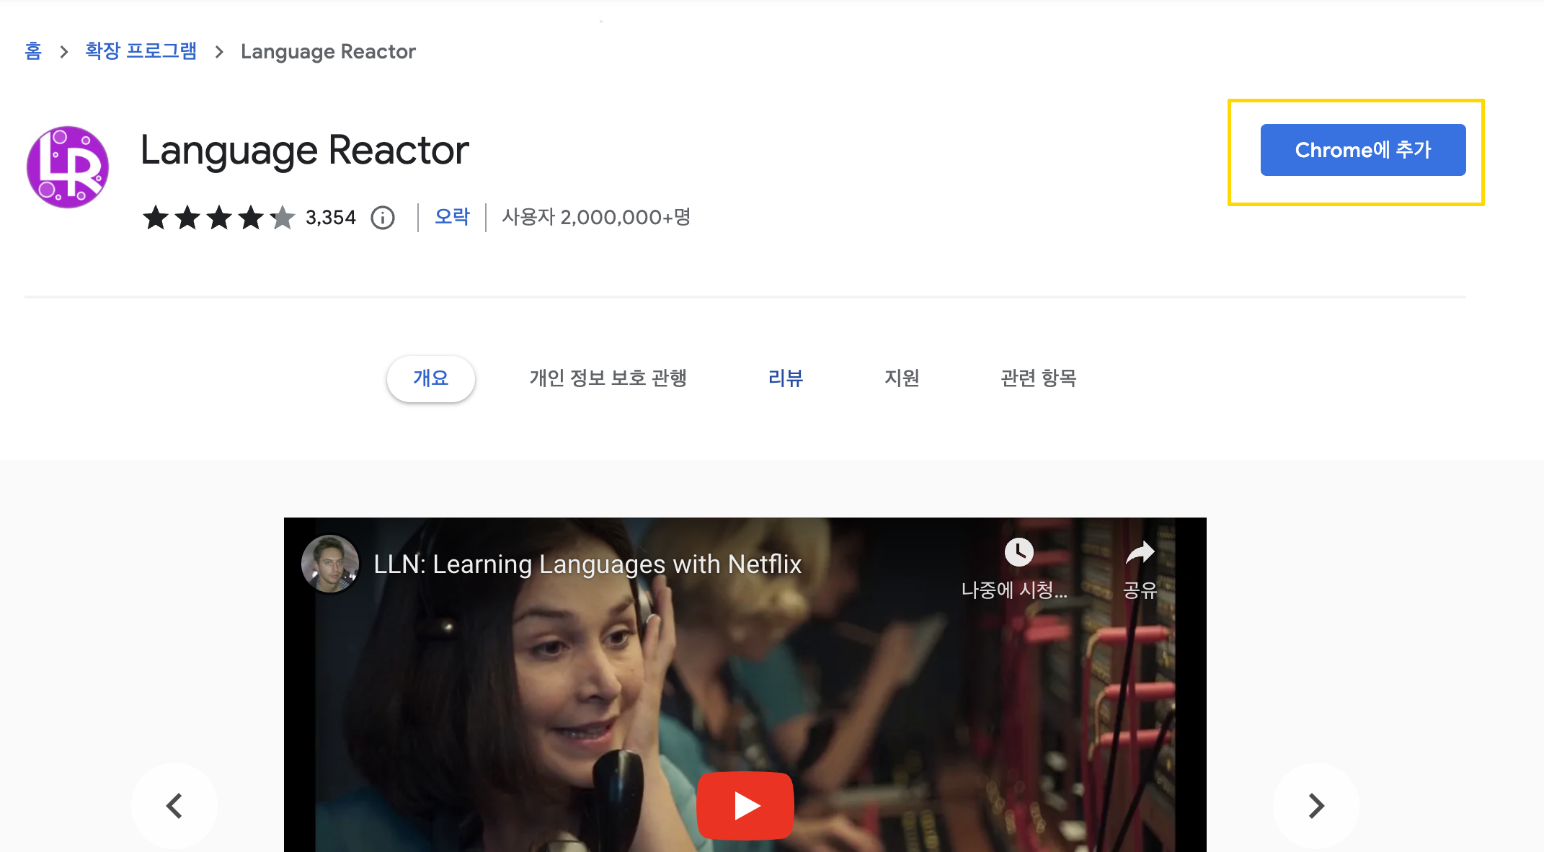Click the watch later clock icon

tap(1019, 553)
